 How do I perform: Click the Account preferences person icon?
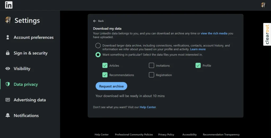8,37
